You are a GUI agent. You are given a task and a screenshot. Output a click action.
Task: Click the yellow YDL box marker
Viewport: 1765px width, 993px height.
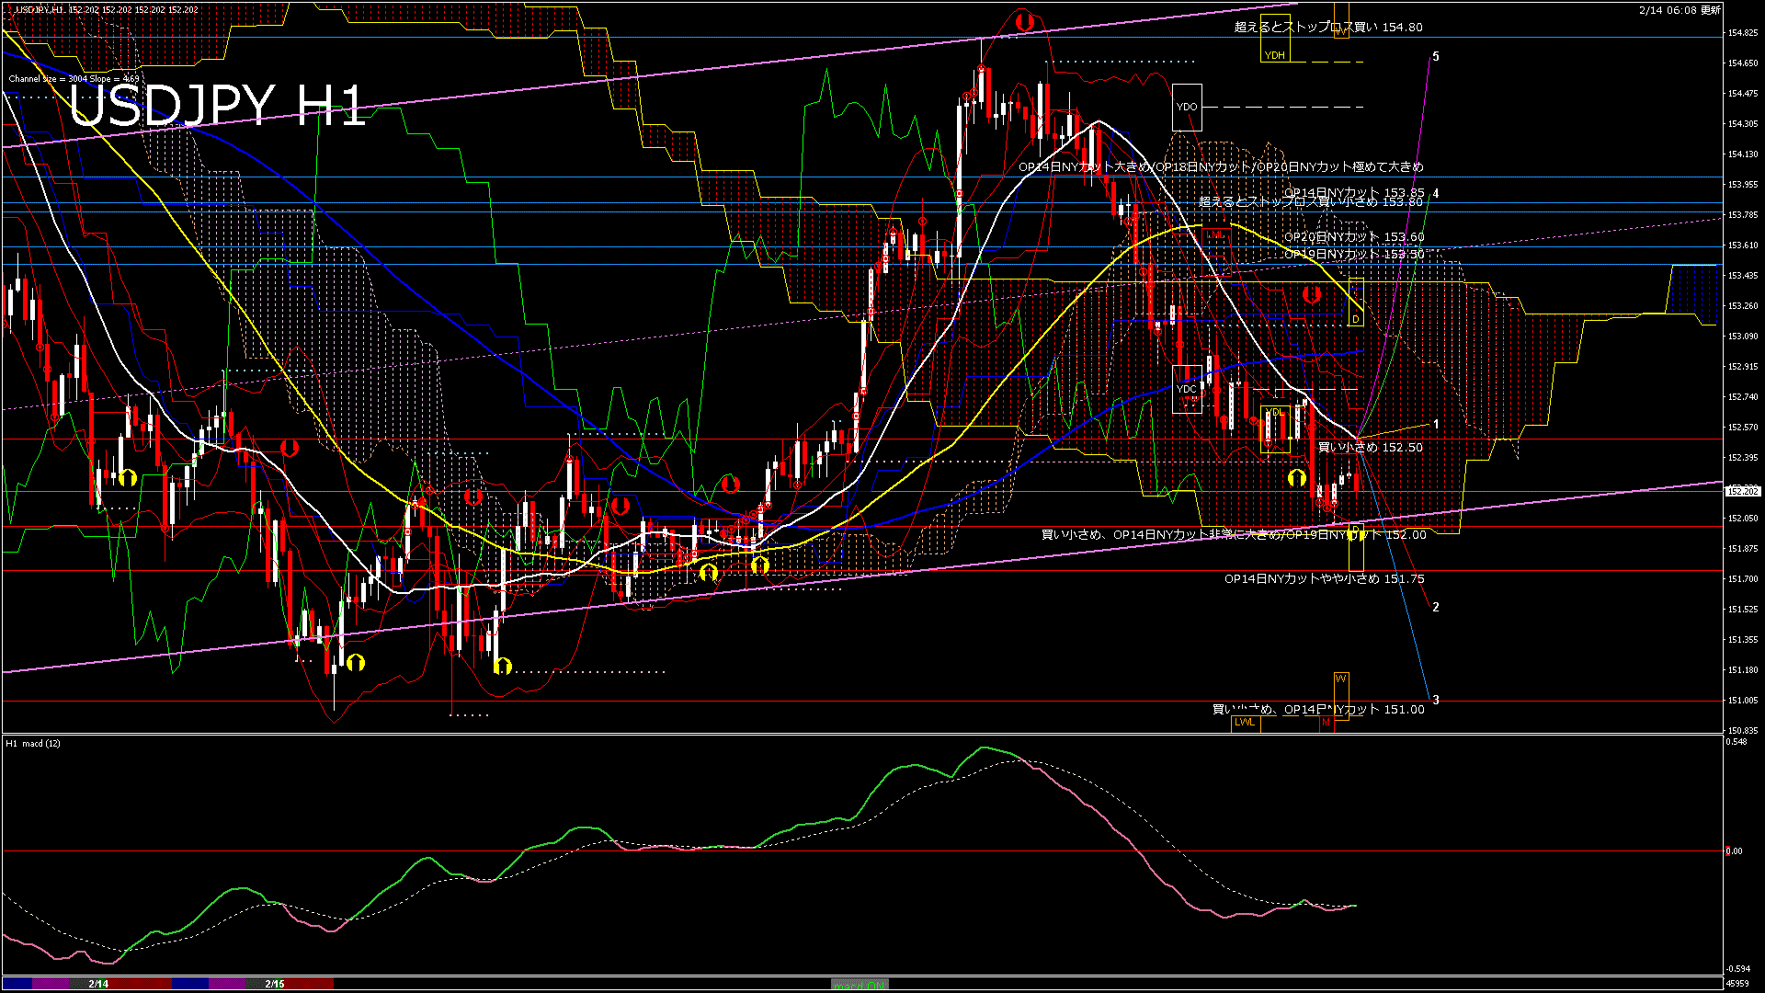(x=1275, y=428)
